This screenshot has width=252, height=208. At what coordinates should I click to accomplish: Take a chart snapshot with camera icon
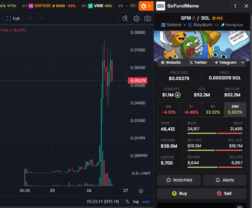pyautogui.click(x=148, y=18)
